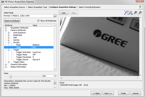The image size is (145, 97).
Task: Expand the Gamma node
Action: coord(9,40)
